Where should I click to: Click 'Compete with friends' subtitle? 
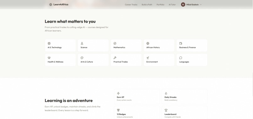click(172, 117)
